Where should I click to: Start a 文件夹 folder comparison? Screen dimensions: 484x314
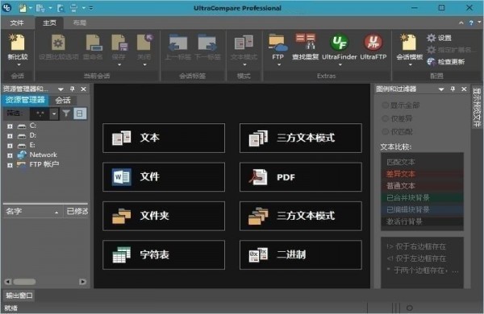point(164,216)
